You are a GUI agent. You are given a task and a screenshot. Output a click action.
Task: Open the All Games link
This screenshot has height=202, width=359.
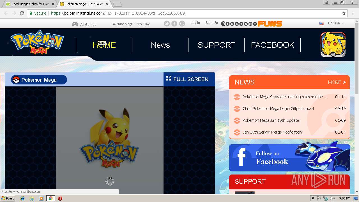(x=88, y=24)
